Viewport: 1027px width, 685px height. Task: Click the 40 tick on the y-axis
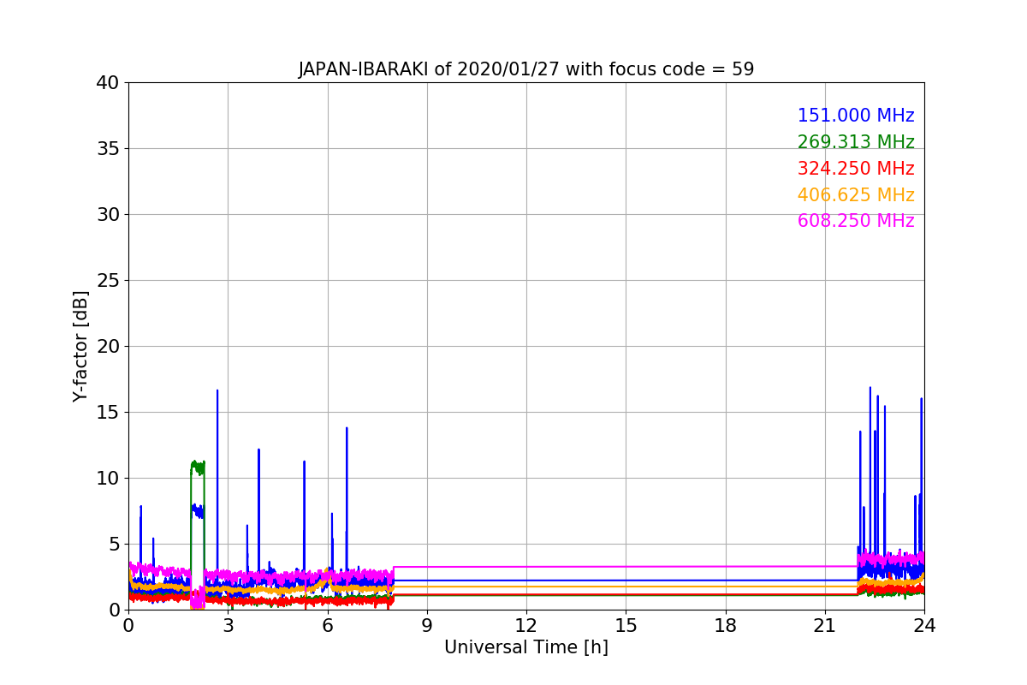point(106,83)
